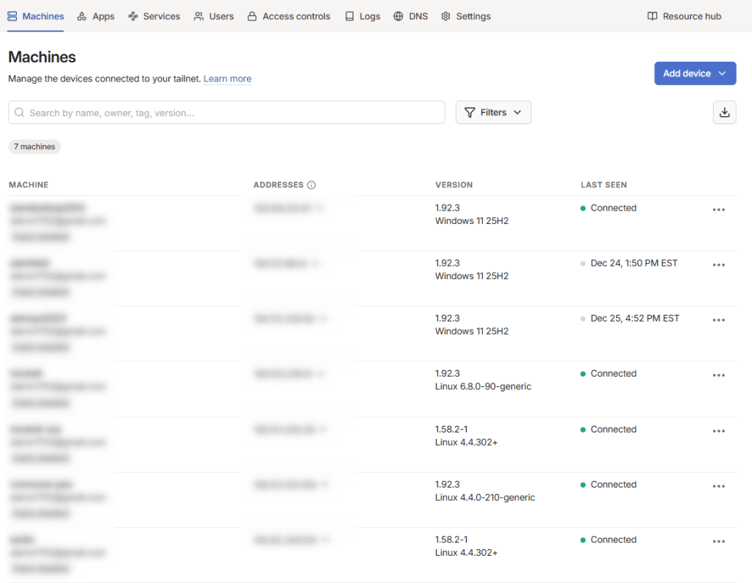Open options menu for first Windows machine

coord(718,209)
